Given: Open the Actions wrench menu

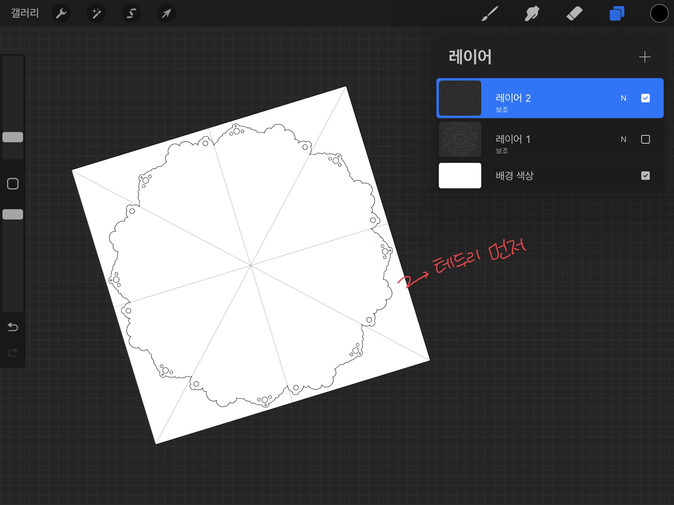Looking at the screenshot, I should coord(61,13).
